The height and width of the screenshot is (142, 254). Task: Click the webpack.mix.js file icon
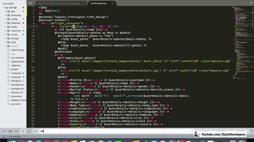click(x=9, y=100)
